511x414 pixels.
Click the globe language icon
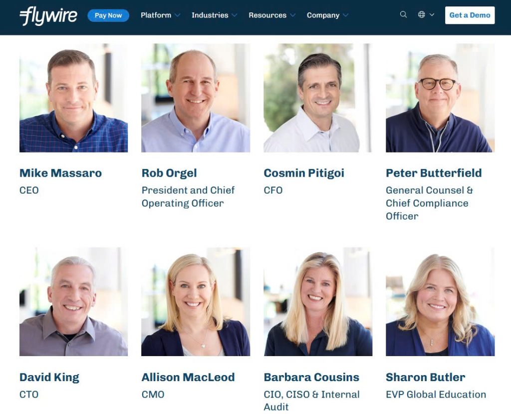click(x=421, y=14)
